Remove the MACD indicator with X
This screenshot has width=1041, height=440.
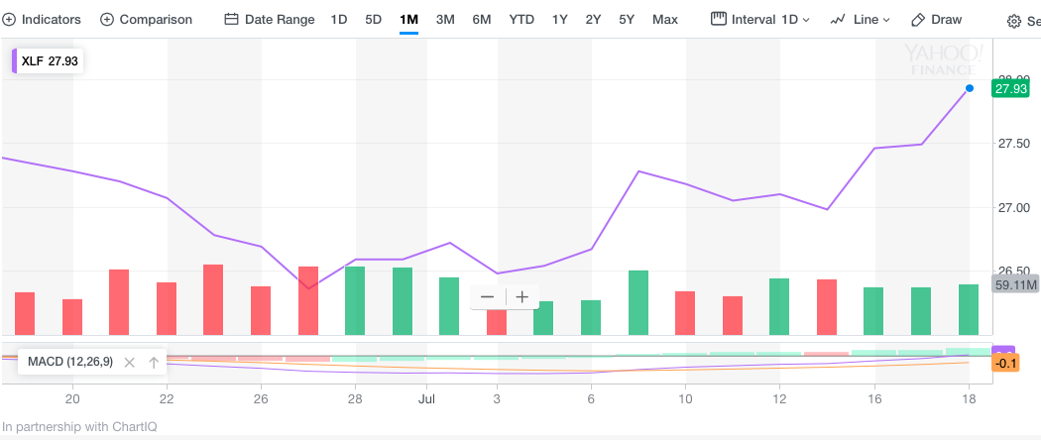click(128, 363)
